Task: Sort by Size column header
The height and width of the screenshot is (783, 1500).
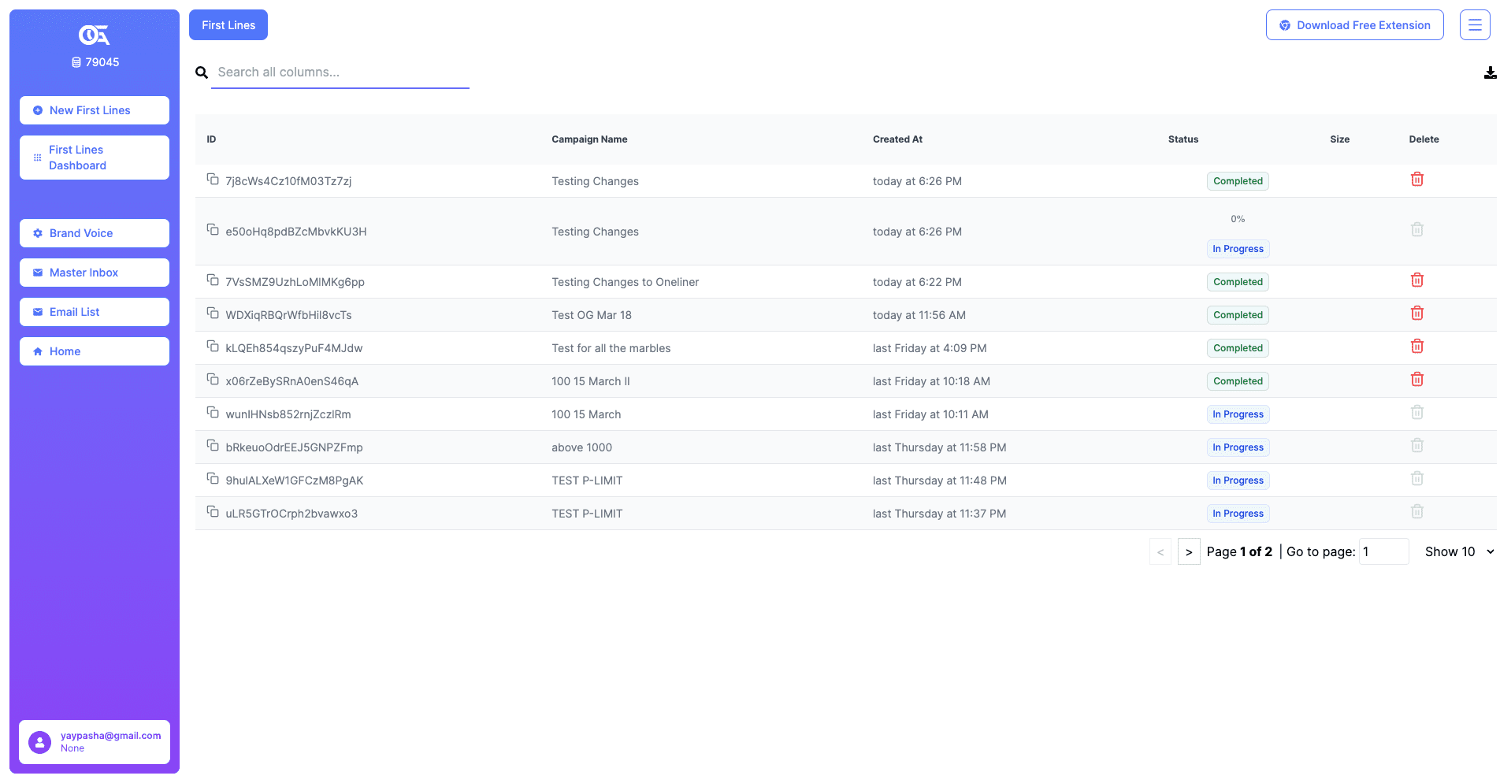Action: (x=1340, y=139)
